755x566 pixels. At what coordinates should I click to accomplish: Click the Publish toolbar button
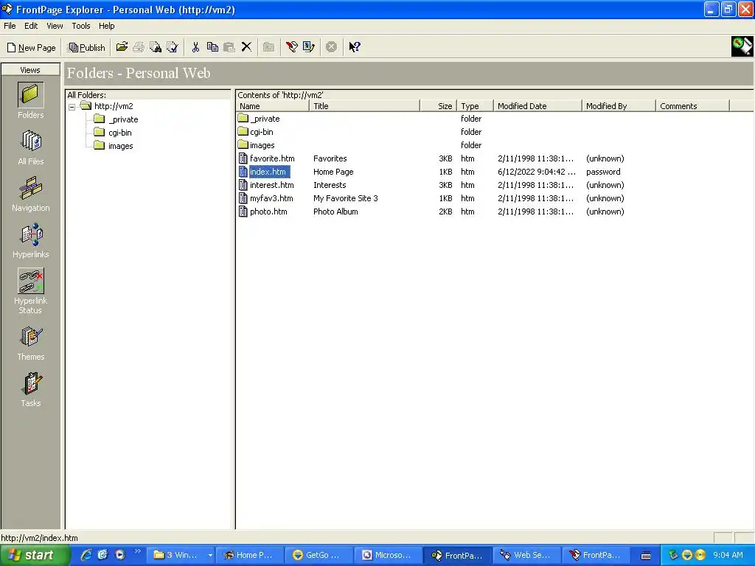(x=87, y=47)
